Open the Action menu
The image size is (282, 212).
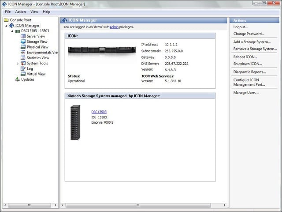(x=20, y=12)
